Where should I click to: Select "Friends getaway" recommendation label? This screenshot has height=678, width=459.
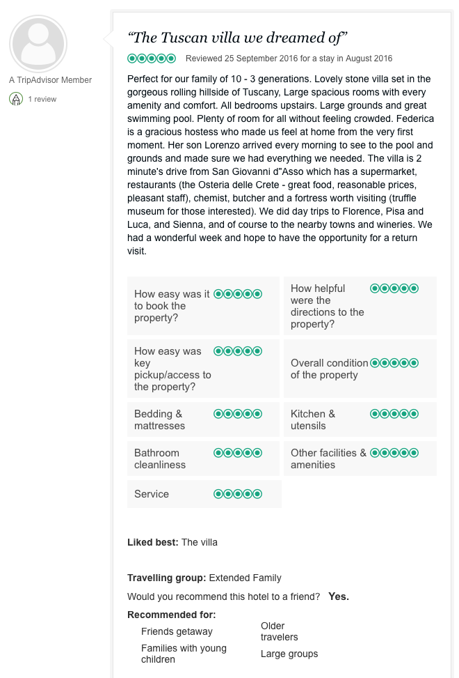[177, 632]
